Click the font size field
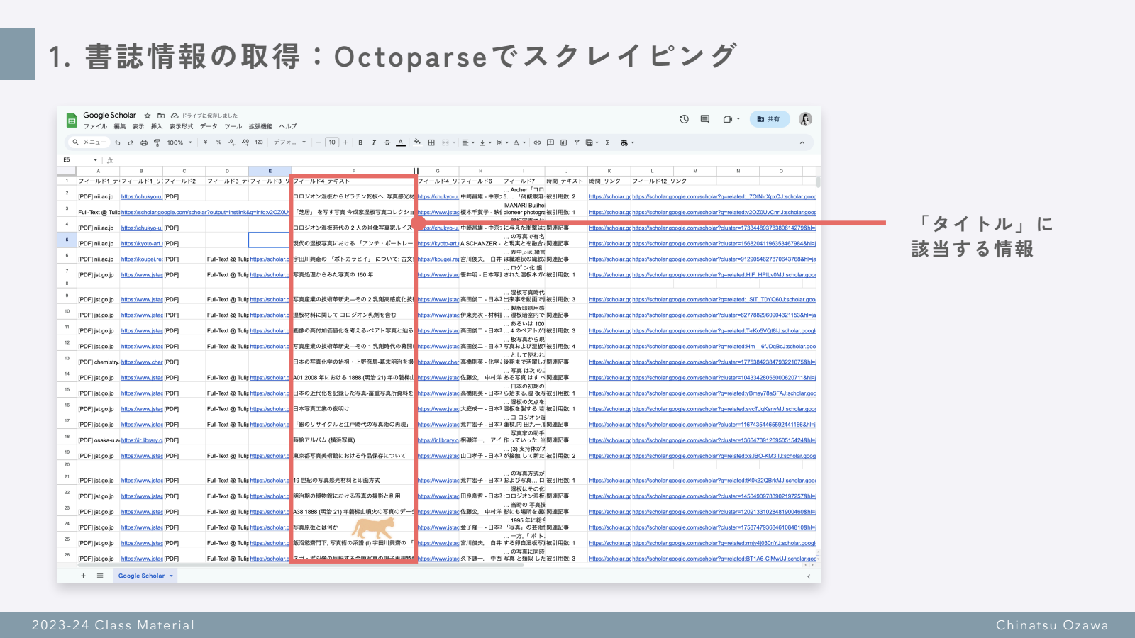The height and width of the screenshot is (638, 1135). [x=332, y=142]
